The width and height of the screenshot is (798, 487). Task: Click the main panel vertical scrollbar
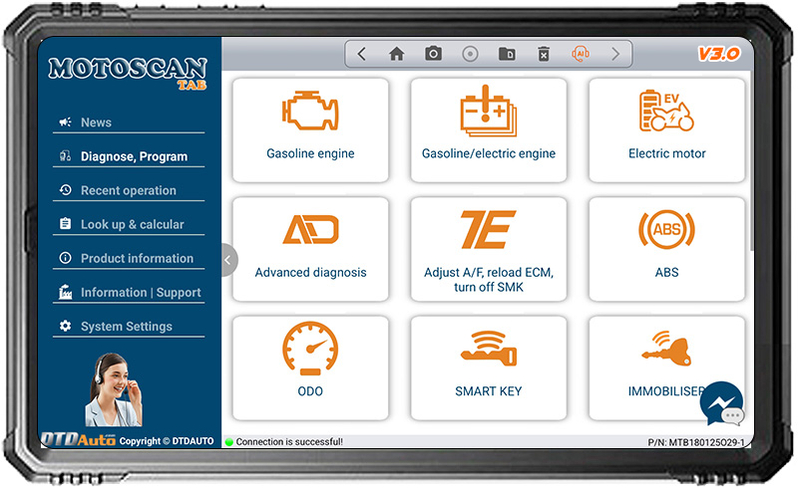(x=752, y=161)
